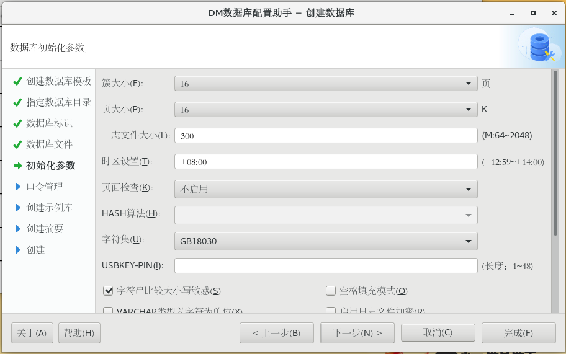This screenshot has height=354, width=566.
Task: Open the HASH算法 dropdown
Action: [326, 215]
